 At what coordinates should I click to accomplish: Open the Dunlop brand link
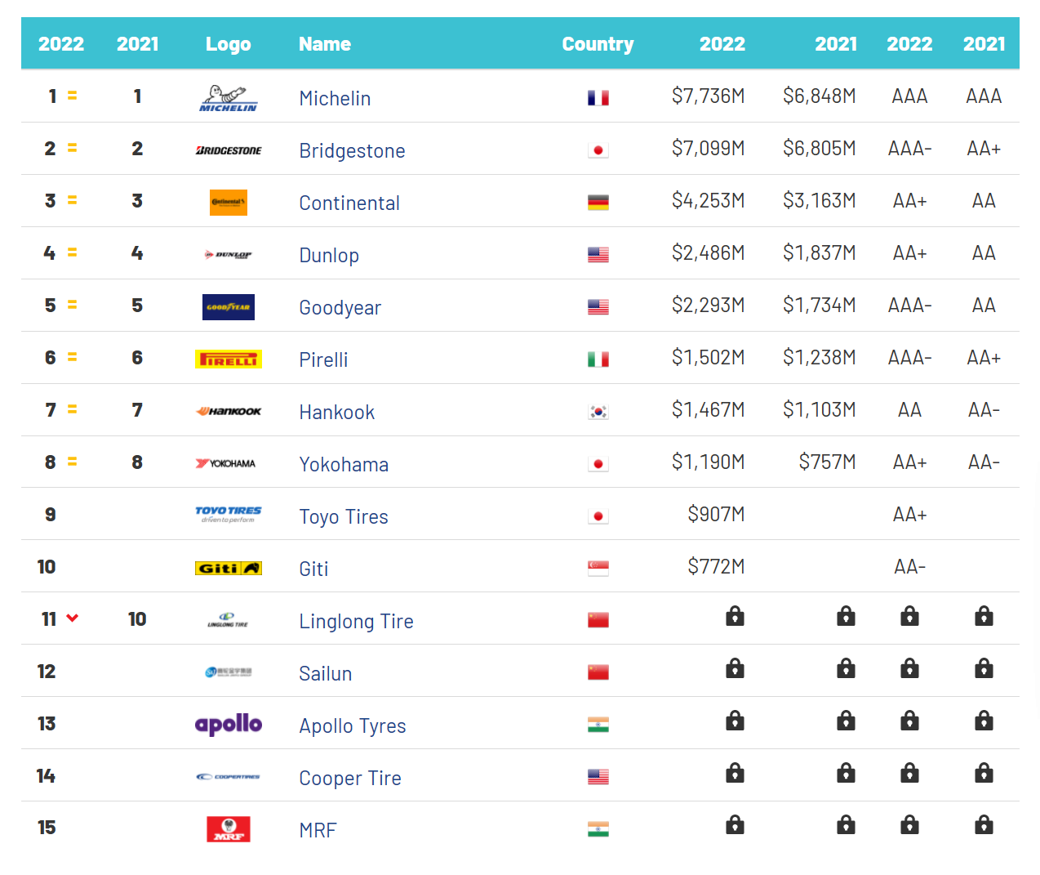[329, 255]
